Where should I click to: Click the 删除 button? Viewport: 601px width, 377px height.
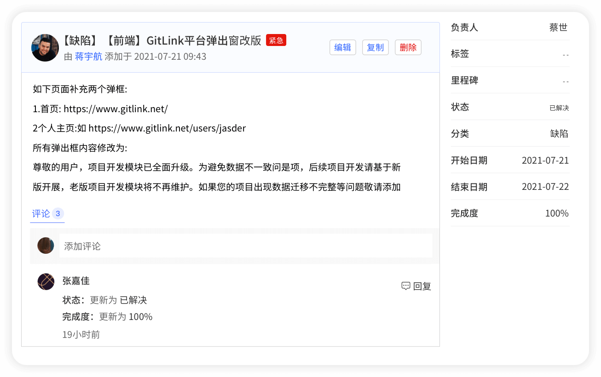click(408, 47)
